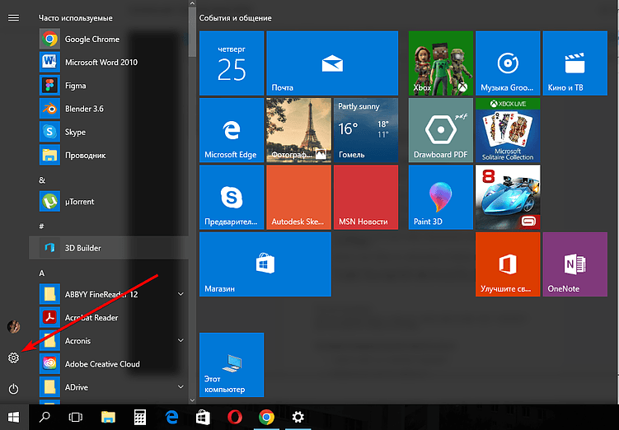
Task: Open the Calculator from the taskbar
Action: click(140, 417)
